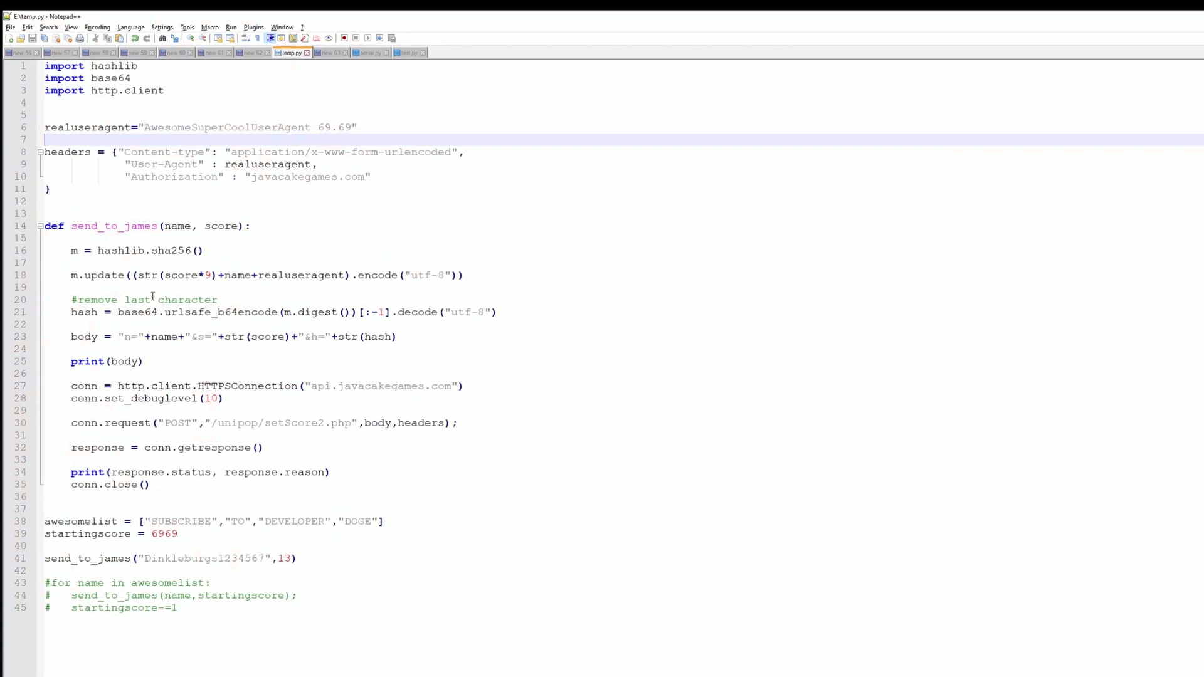Close the new 57 tab
The height and width of the screenshot is (677, 1204).
coord(75,53)
